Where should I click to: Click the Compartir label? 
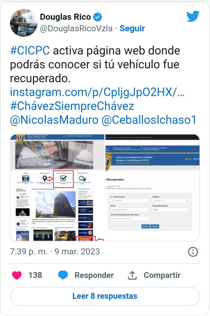(162, 275)
